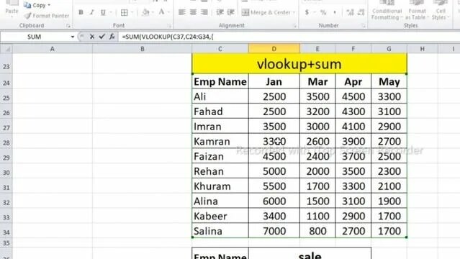Apply Fill Color to the cell
This screenshot has height=259, width=460.
[x=145, y=12]
